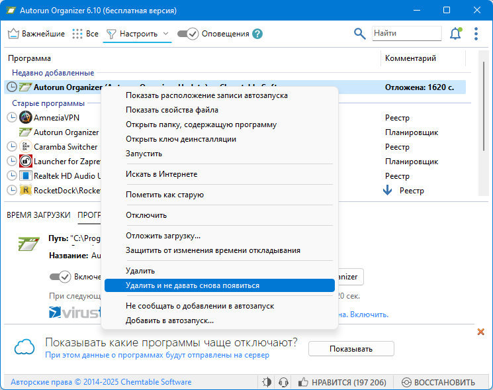This screenshot has width=493, height=390.
Task: Click the AmneziaVPN program icon
Action: point(25,117)
